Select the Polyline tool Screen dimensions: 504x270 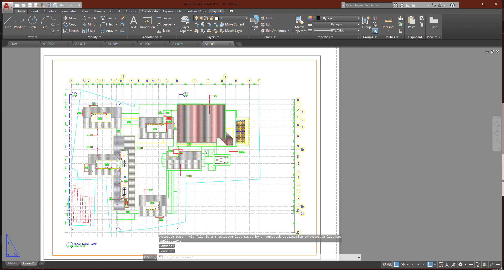coord(19,23)
